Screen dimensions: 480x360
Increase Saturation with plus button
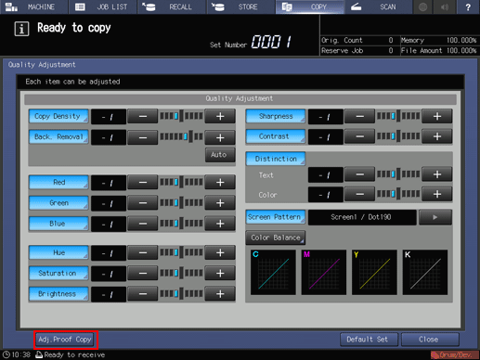click(220, 273)
